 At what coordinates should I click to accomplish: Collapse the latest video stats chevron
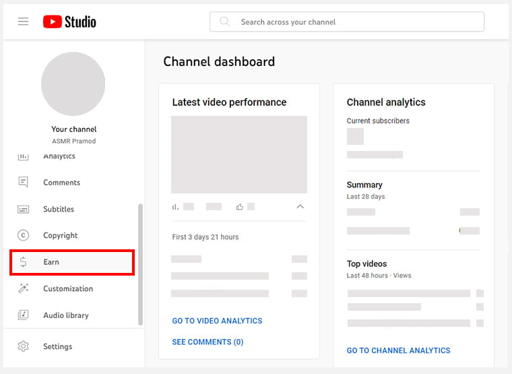pyautogui.click(x=300, y=206)
